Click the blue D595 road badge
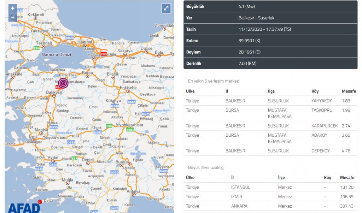This screenshot has height=213, width=362. (98, 132)
